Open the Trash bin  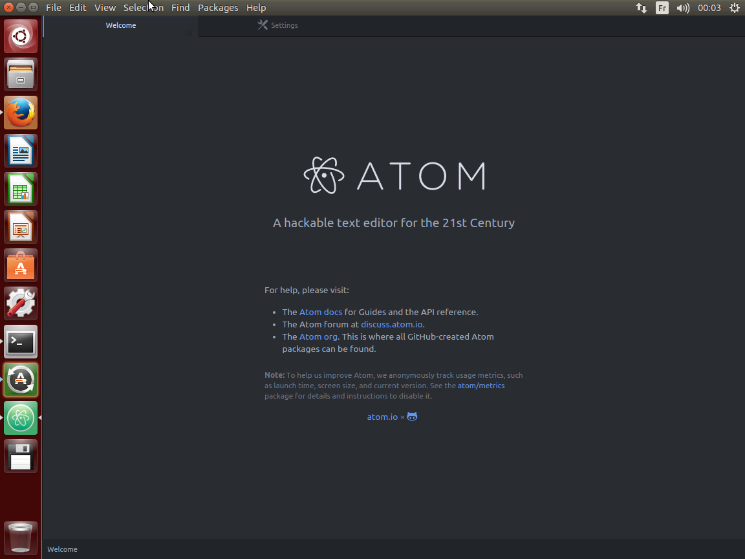pyautogui.click(x=21, y=538)
